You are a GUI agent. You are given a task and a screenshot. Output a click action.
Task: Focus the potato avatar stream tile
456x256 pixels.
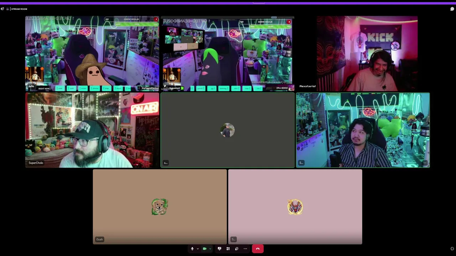[x=92, y=53]
